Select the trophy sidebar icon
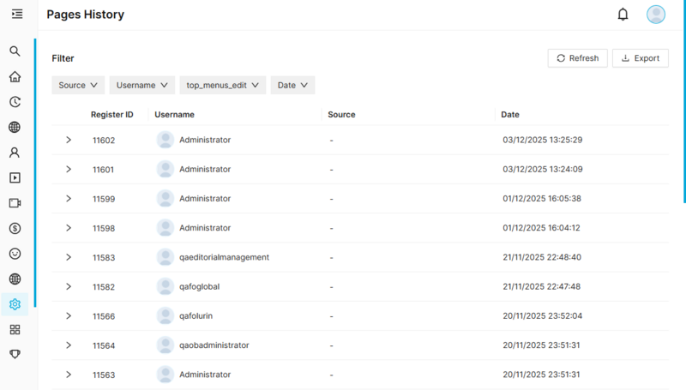 click(15, 354)
